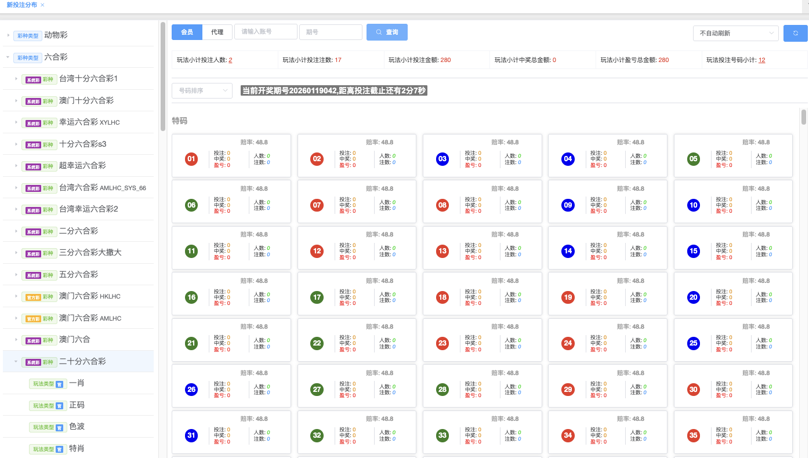Close the 新投注分布 tab with X
Screen dimensions: 809x458
[42, 5]
